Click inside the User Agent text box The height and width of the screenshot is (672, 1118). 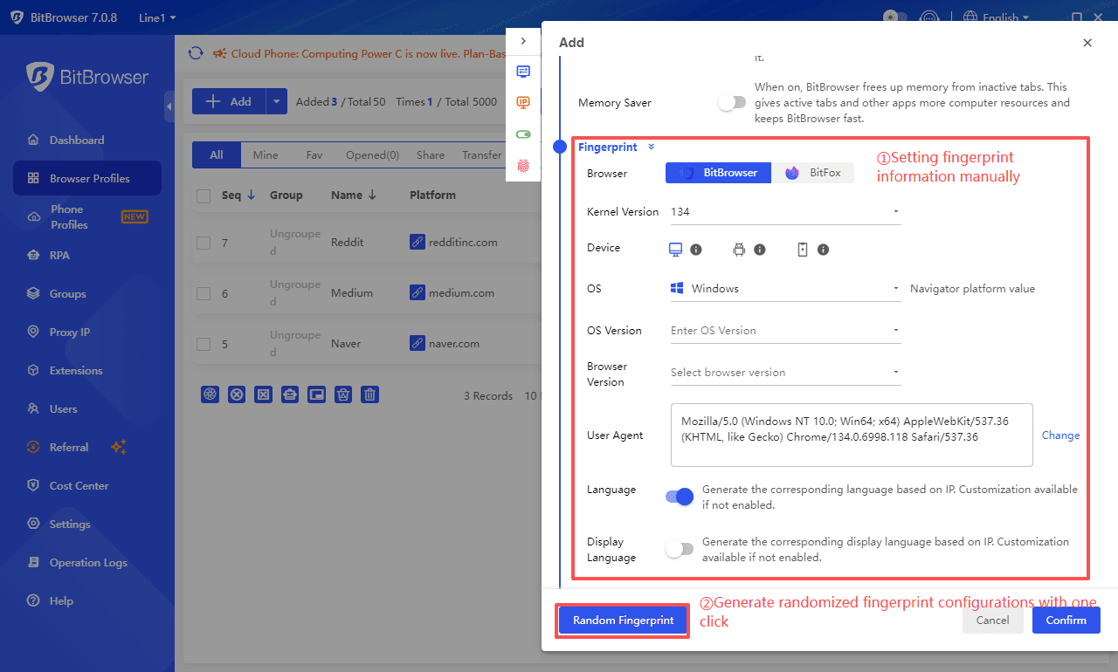tap(852, 435)
